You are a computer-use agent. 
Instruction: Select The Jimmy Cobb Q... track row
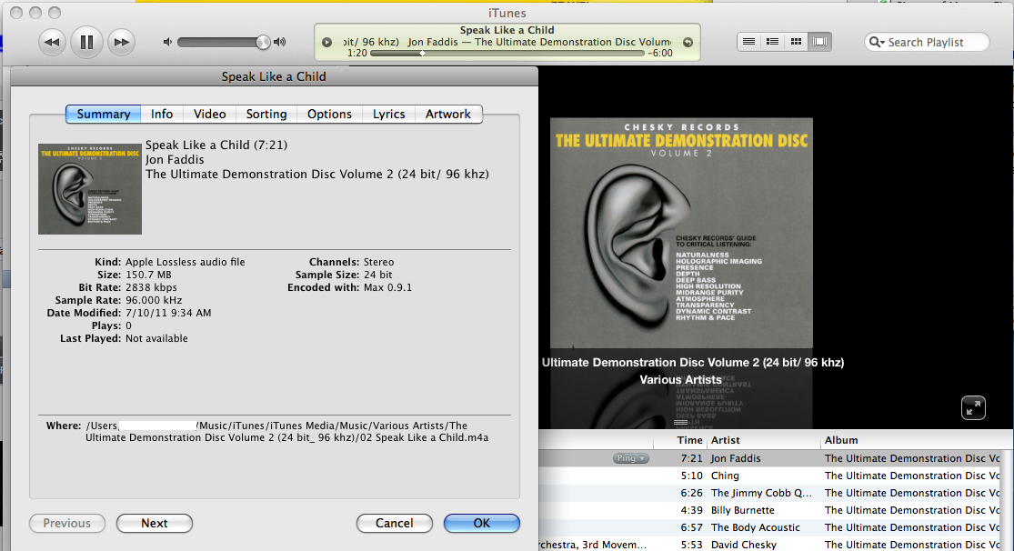click(769, 493)
